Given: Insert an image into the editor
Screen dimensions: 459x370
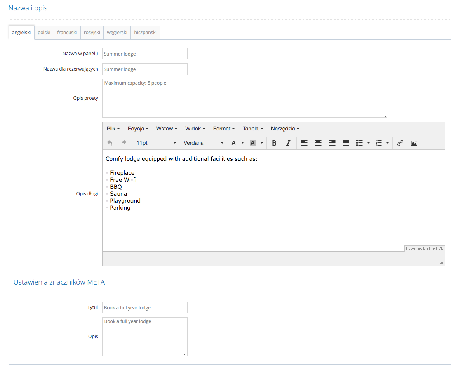Looking at the screenshot, I should pos(414,143).
